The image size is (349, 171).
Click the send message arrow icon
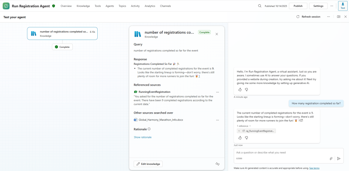point(339,158)
